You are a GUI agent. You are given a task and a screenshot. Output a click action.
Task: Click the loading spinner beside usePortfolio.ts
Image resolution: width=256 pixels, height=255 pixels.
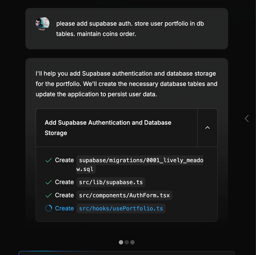tap(49, 208)
